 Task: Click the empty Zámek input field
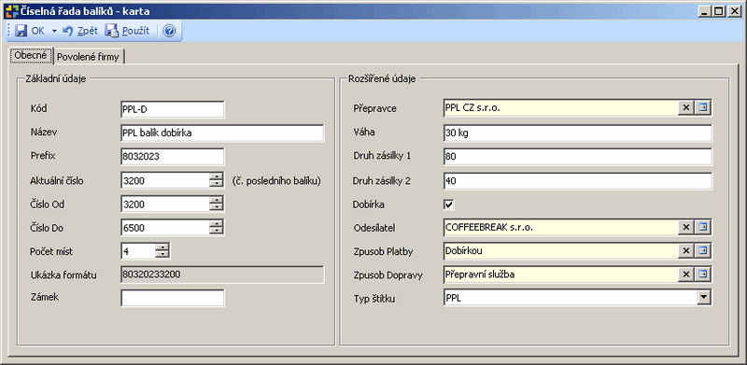pos(173,299)
